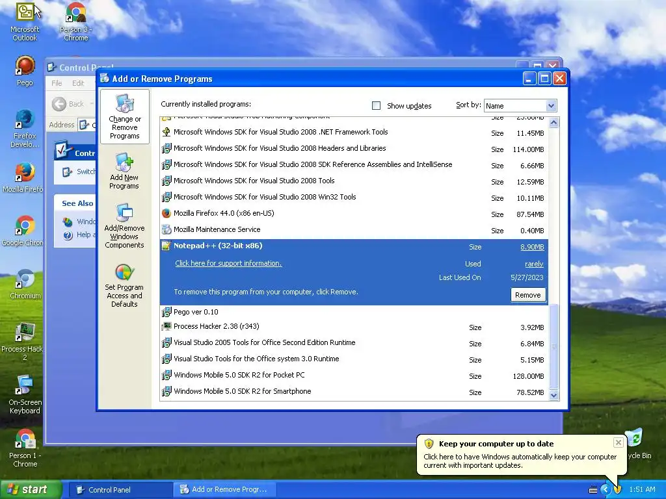Click the Pego ver 0.10 list icon

point(166,312)
